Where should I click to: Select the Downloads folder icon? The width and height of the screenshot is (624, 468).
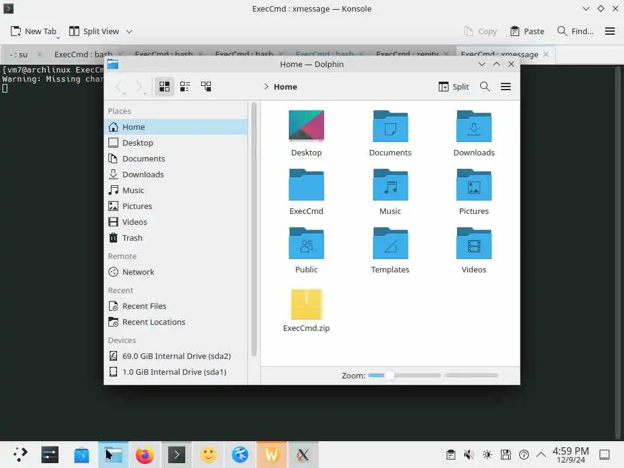(x=473, y=126)
